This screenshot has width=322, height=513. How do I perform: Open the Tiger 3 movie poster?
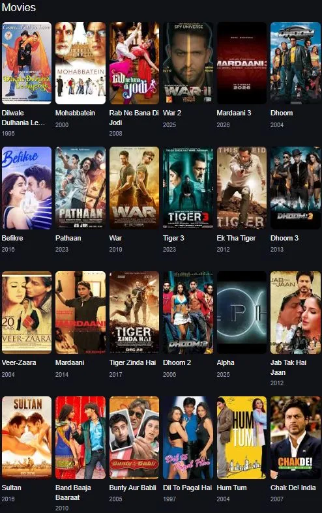click(x=188, y=188)
